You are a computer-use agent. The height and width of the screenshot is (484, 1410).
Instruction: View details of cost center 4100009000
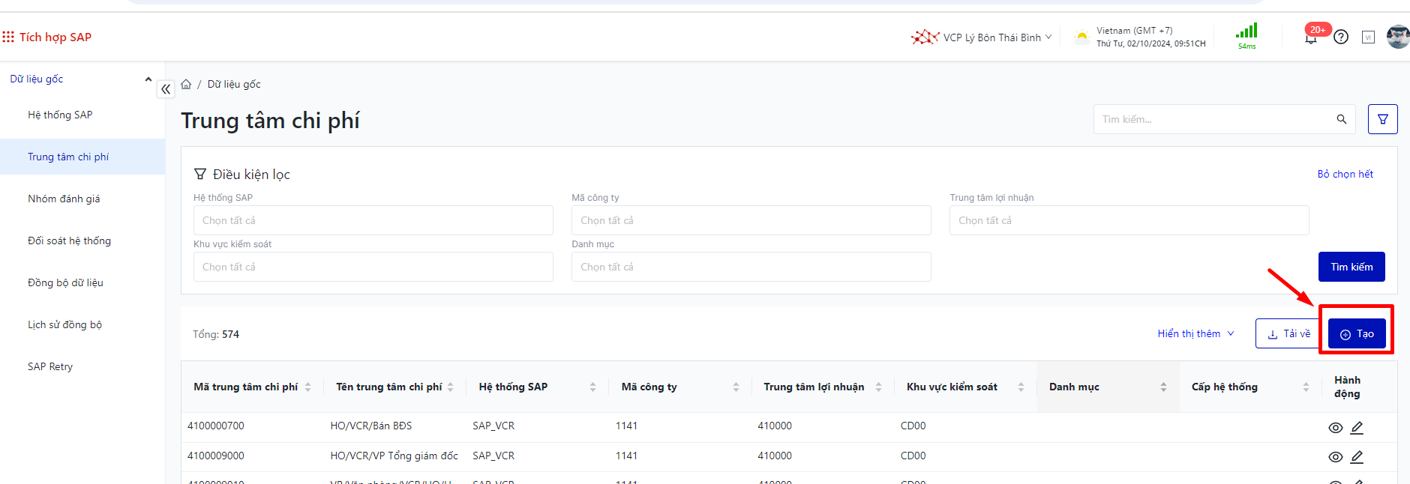(1335, 457)
